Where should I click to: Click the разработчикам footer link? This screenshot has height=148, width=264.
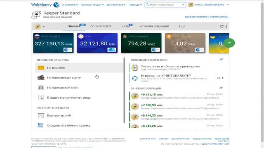coord(181,139)
